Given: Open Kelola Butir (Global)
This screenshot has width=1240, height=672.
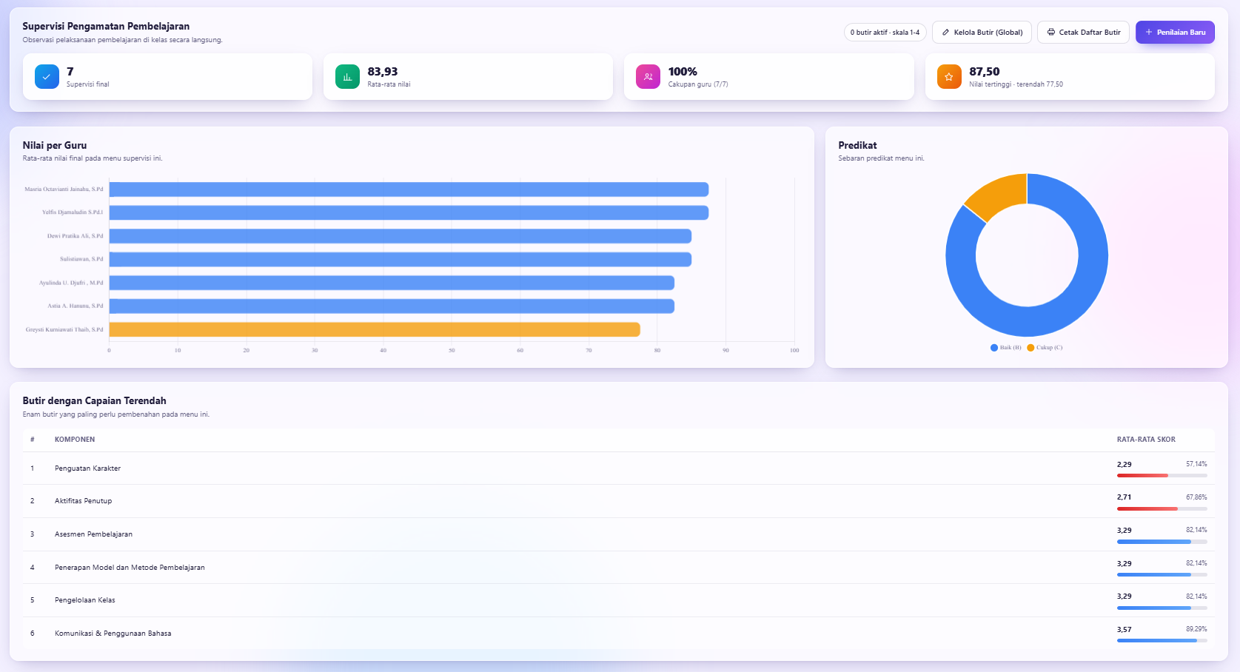Looking at the screenshot, I should [x=982, y=33].
